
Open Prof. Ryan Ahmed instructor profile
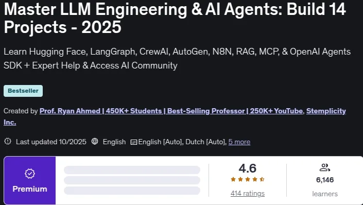coord(171,111)
